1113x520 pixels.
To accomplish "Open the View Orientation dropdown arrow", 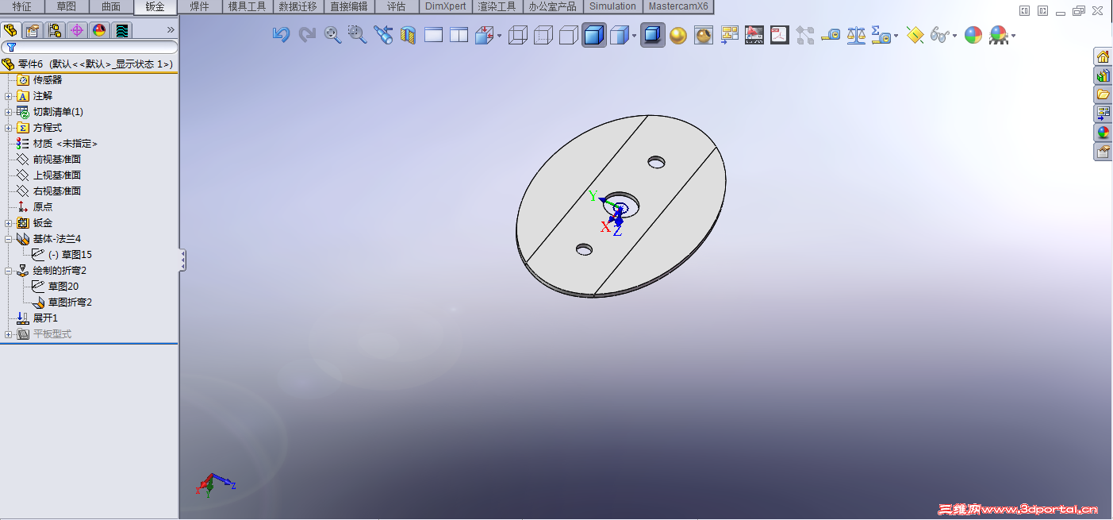I will tap(499, 36).
